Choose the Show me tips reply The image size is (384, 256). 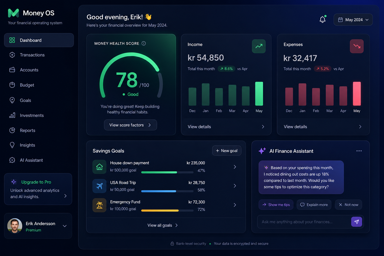coord(276,205)
